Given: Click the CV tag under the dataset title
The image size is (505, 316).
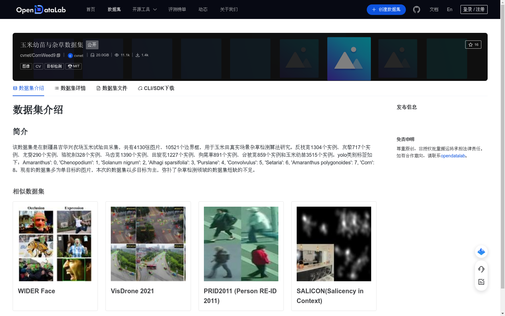Looking at the screenshot, I should coord(38,66).
